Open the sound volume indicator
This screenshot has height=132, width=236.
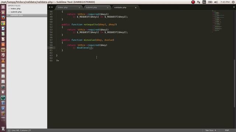pyautogui.click(x=216, y=2)
